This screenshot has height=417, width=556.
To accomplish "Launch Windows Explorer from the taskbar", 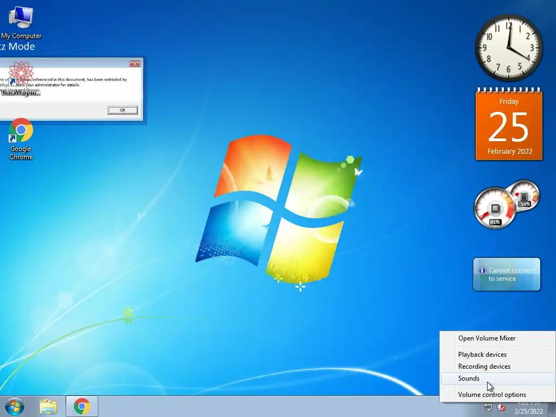I will coord(48,407).
